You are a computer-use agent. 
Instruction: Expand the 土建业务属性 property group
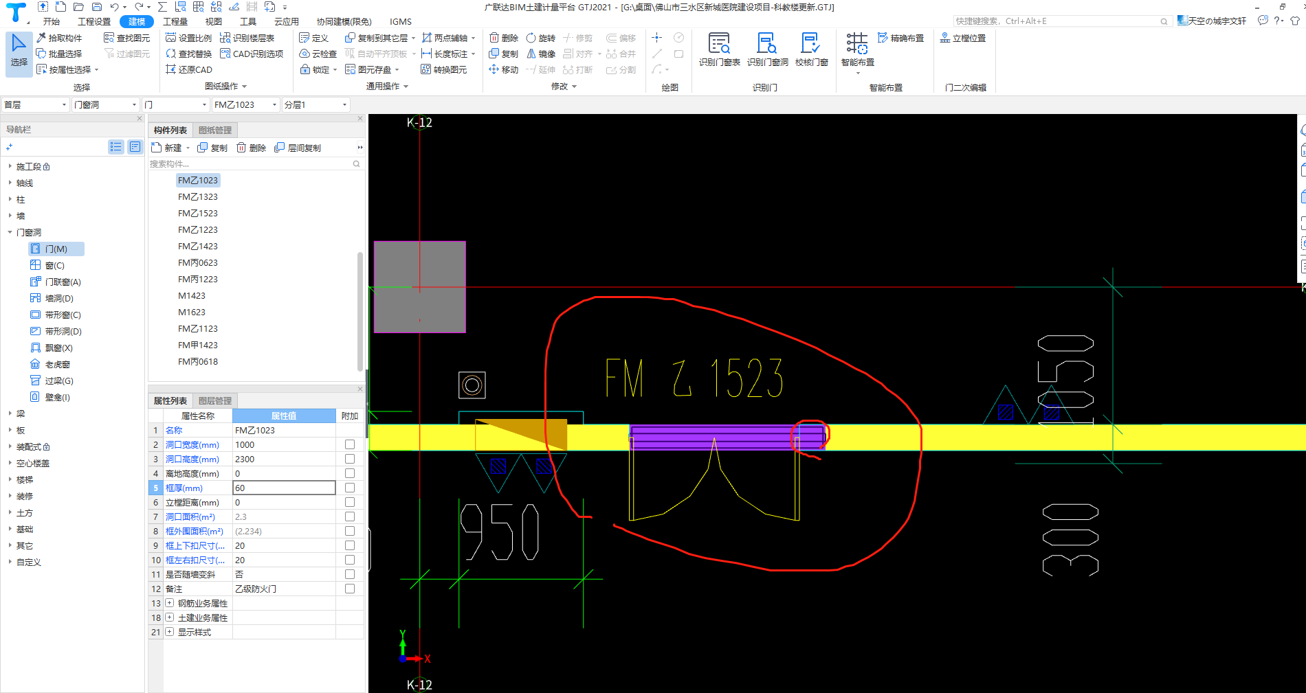coord(169,617)
